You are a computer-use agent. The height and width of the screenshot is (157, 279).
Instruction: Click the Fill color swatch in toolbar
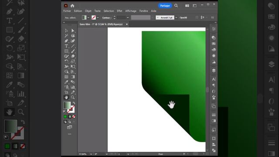pyautogui.click(x=67, y=105)
